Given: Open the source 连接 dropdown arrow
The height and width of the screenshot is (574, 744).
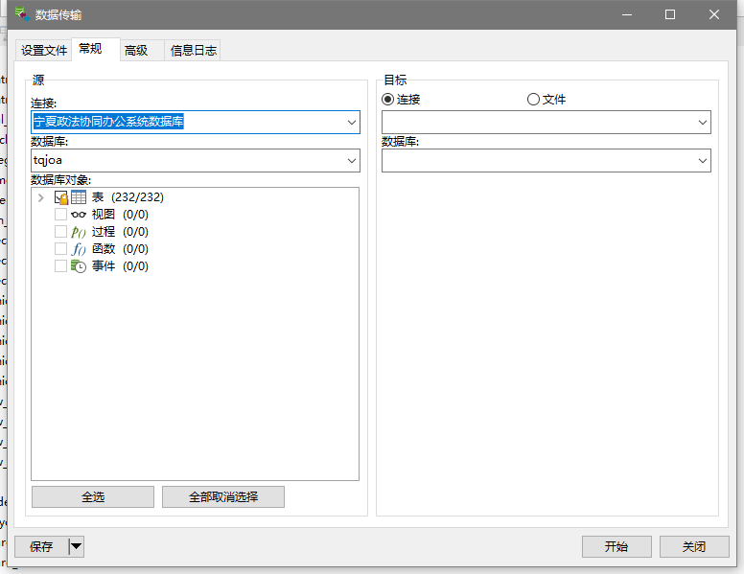Looking at the screenshot, I should click(352, 123).
